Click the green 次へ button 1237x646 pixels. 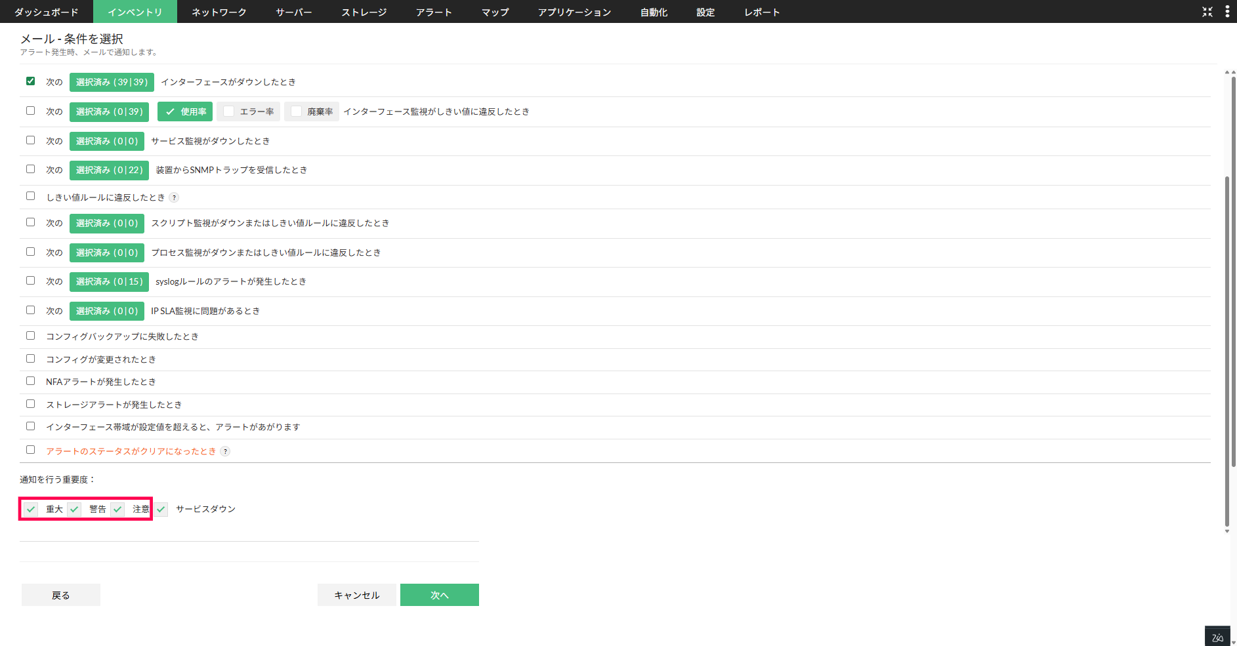440,595
